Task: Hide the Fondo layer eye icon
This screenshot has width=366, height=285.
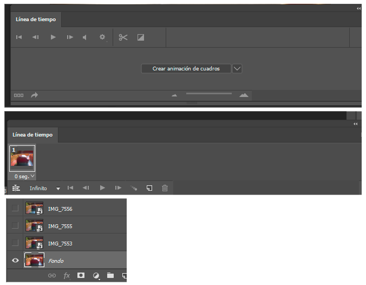Action: click(15, 260)
